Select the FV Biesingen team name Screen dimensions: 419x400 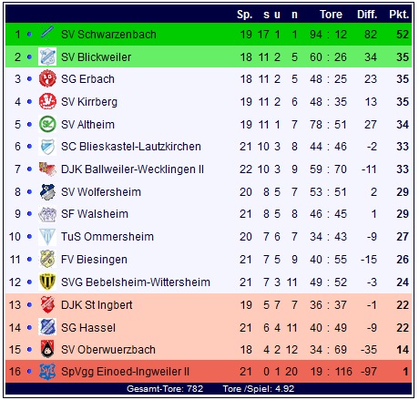click(x=94, y=260)
